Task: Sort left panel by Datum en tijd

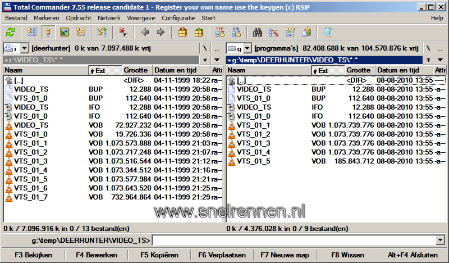Action: pos(181,70)
